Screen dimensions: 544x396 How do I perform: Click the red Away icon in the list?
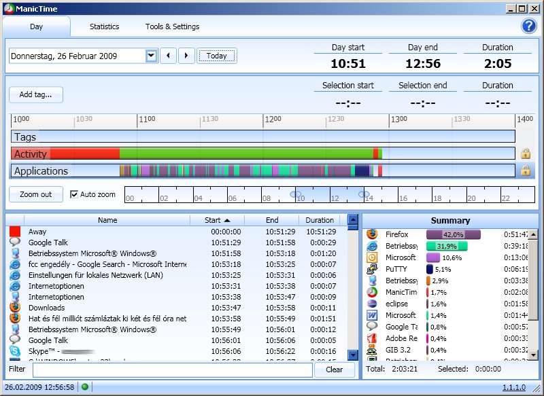[15, 232]
